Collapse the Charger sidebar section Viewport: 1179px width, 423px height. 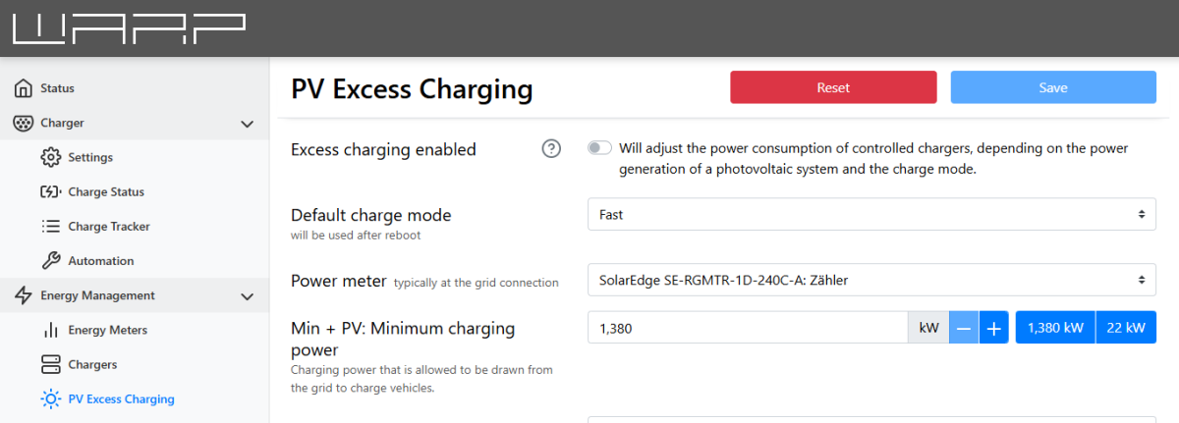[247, 124]
